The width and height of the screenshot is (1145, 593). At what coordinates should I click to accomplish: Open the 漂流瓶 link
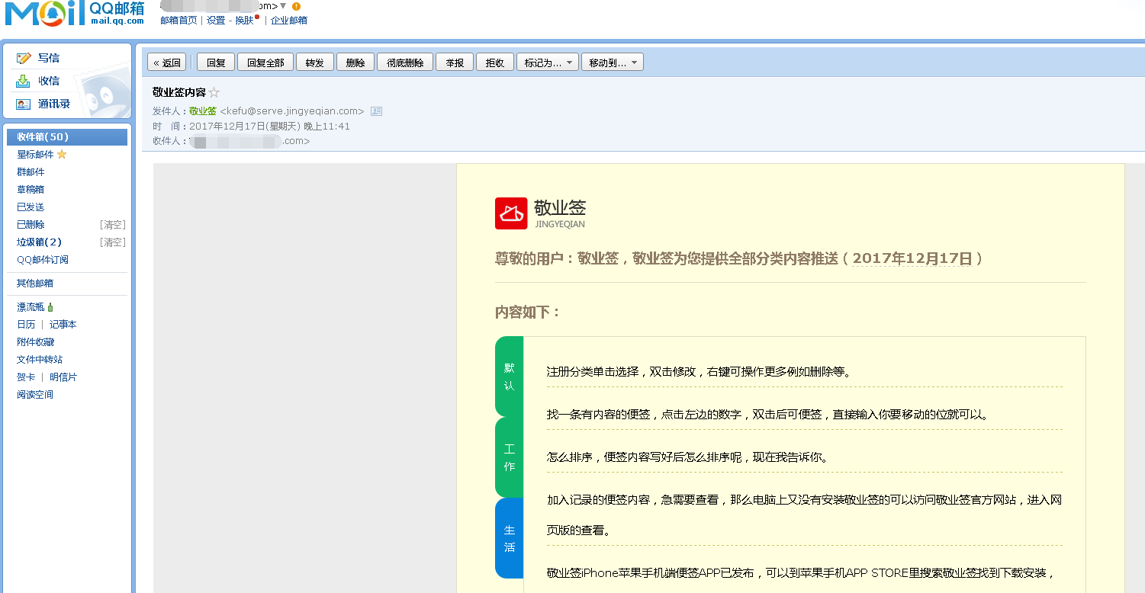(x=31, y=307)
